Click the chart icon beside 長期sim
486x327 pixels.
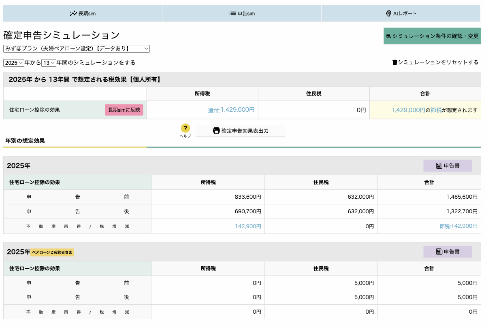tap(73, 13)
